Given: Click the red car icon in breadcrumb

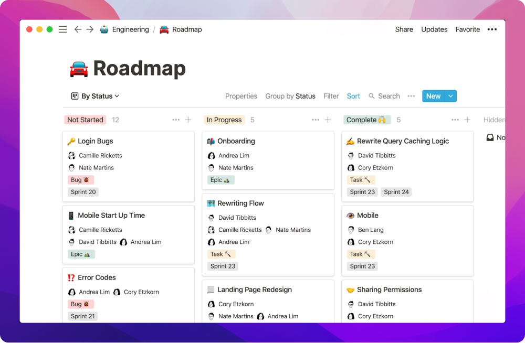Looking at the screenshot, I should click(x=164, y=29).
